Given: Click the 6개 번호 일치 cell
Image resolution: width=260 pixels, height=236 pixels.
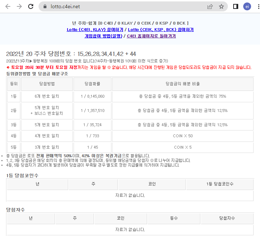Looking at the screenshot, I should pos(47,97).
